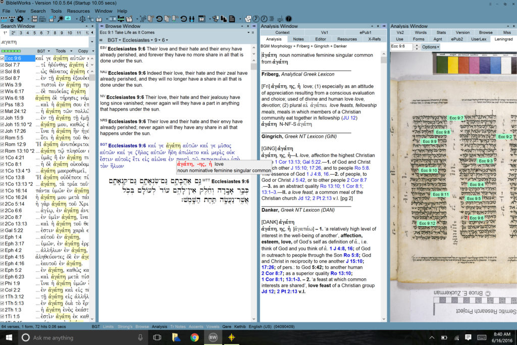Click the two-people figures toolbar icon
Screen dimensions: 517x345
[x=191, y=19]
